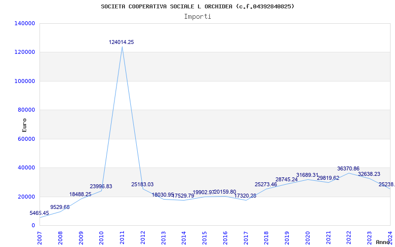The width and height of the screenshot is (395, 247).
Task: Select the 19902.97 data label
Action: pos(203,192)
